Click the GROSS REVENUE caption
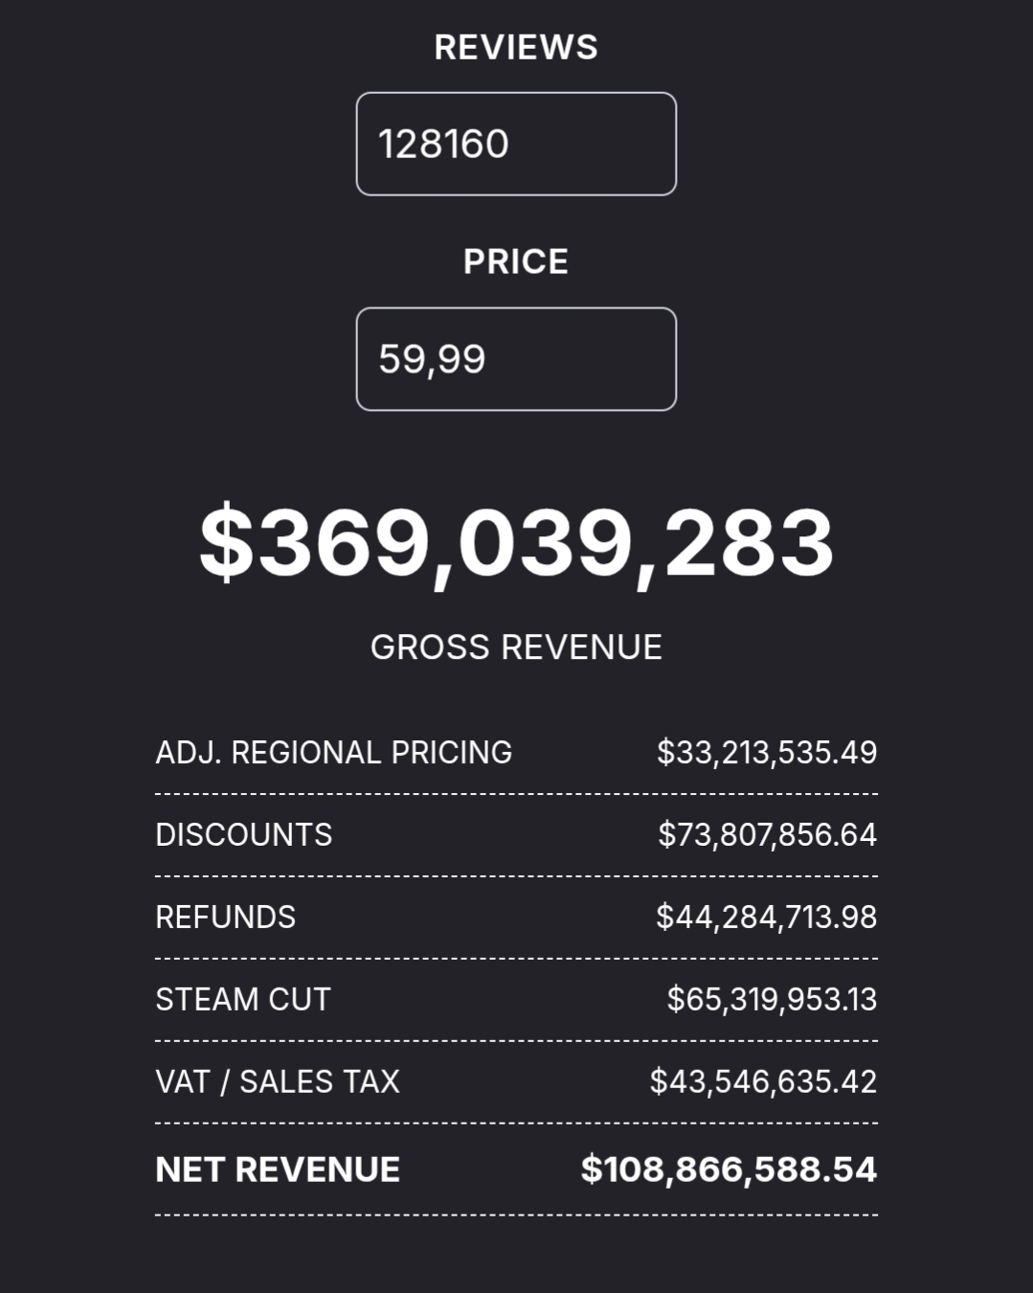 (516, 647)
